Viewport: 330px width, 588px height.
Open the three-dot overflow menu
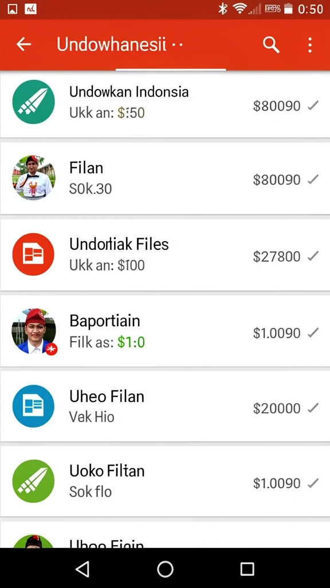tap(310, 45)
